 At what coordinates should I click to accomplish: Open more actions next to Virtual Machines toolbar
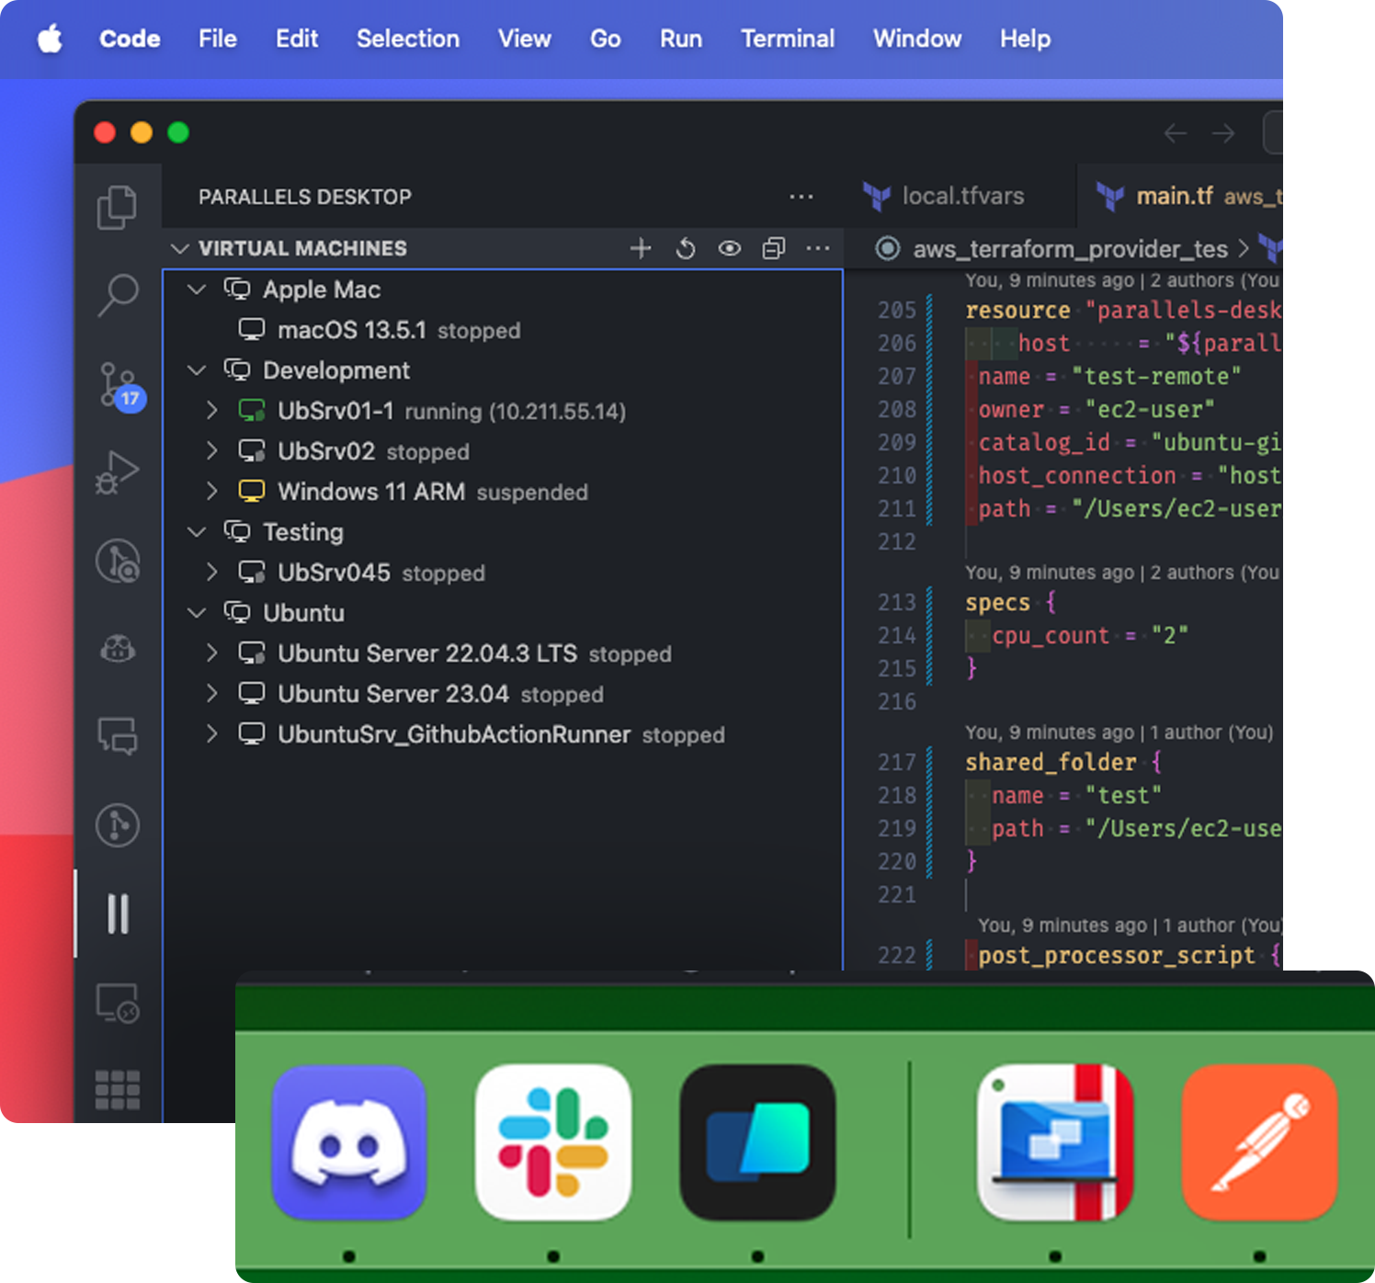(x=817, y=248)
